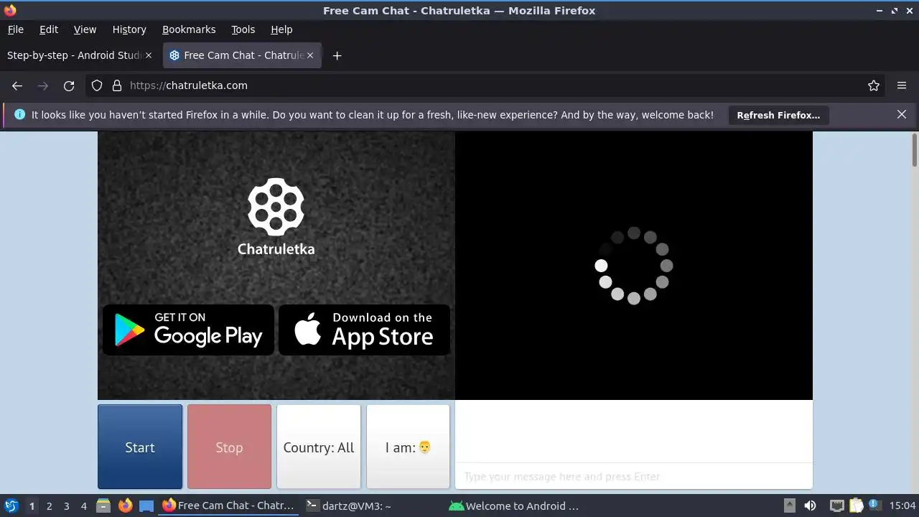Click the loading spinner video panel

pyautogui.click(x=633, y=266)
